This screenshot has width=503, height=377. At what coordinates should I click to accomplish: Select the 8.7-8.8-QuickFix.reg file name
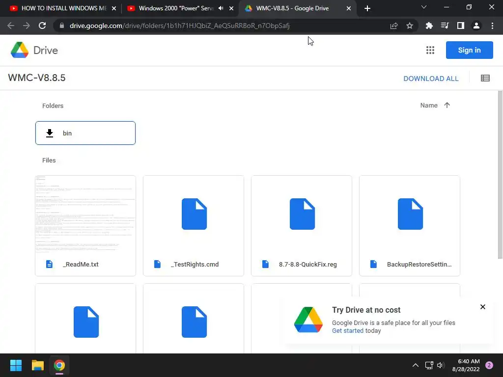click(x=308, y=265)
